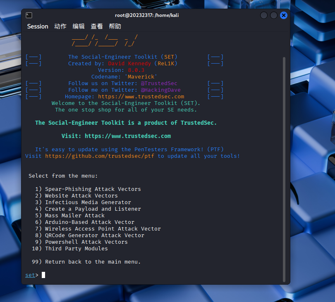This screenshot has height=302, width=335.
Task: Click the @TrustedSec Twitter handle
Action: click(159, 83)
